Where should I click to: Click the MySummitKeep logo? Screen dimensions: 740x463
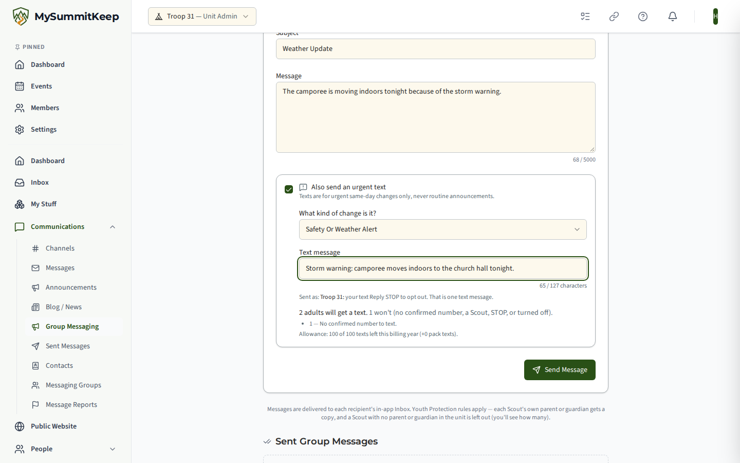pyautogui.click(x=66, y=16)
